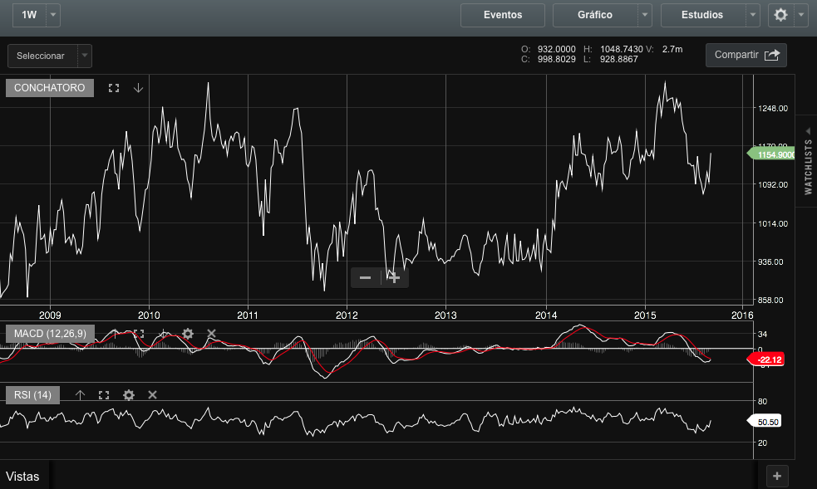Maximize the MACD panel
The width and height of the screenshot is (817, 489).
point(139,334)
